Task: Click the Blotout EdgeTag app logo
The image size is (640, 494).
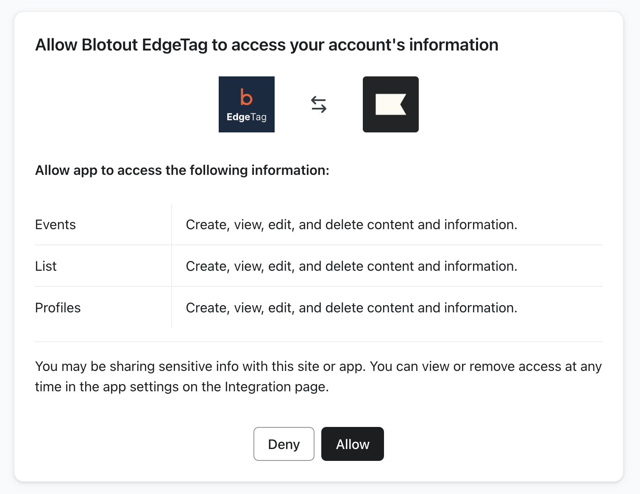Action: [246, 104]
